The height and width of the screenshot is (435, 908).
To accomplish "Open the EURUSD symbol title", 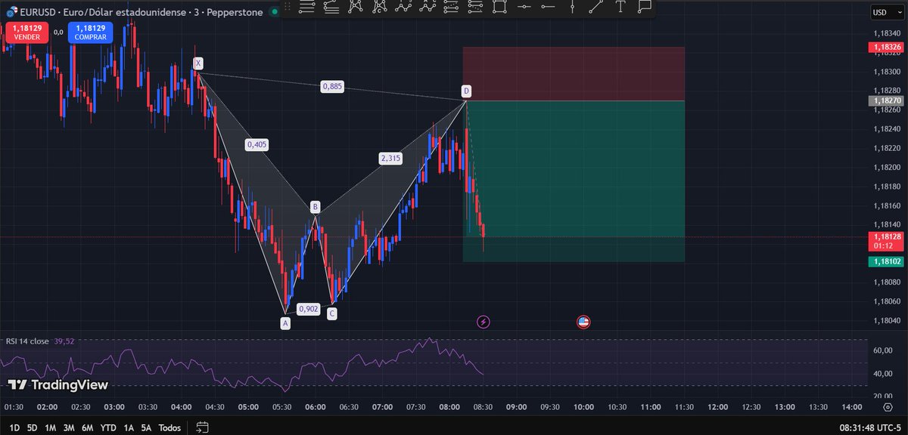I will [140, 14].
